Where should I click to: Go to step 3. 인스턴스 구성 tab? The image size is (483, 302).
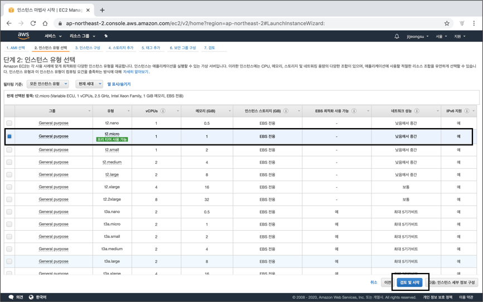click(88, 48)
